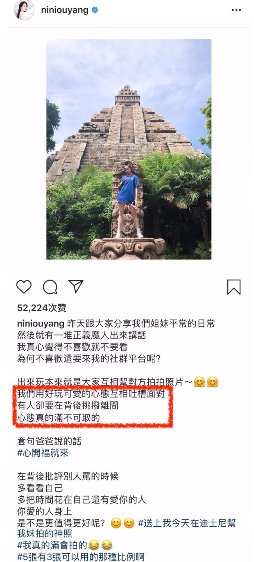
Task: Tap hugging face emojis in the caption
Action: [206, 382]
